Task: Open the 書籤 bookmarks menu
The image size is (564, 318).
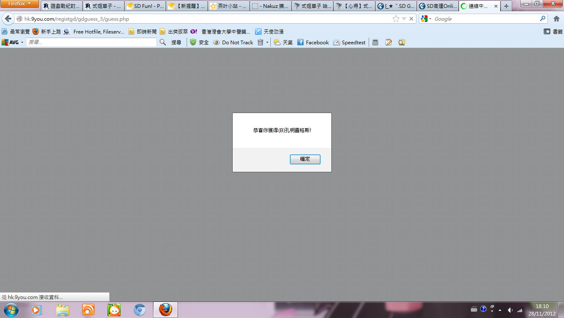Action: point(553,31)
